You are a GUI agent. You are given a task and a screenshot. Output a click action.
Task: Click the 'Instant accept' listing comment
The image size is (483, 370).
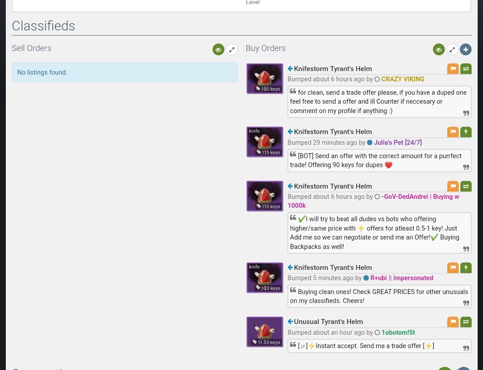click(x=380, y=346)
